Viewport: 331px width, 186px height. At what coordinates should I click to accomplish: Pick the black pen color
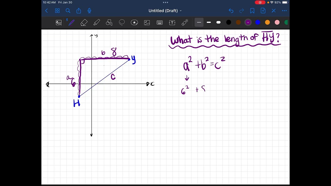229,22
